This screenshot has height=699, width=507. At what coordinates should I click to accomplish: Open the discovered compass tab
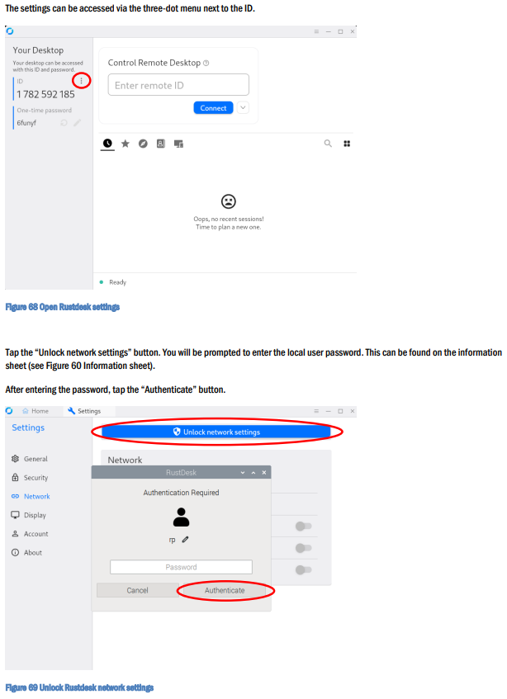point(143,144)
